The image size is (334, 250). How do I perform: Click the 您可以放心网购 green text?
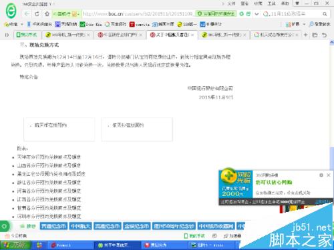pyautogui.click(x=274, y=183)
